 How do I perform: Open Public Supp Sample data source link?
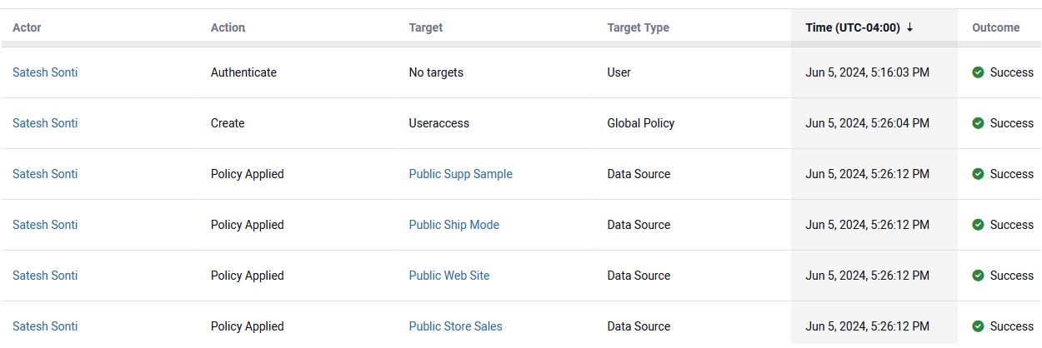tap(460, 174)
